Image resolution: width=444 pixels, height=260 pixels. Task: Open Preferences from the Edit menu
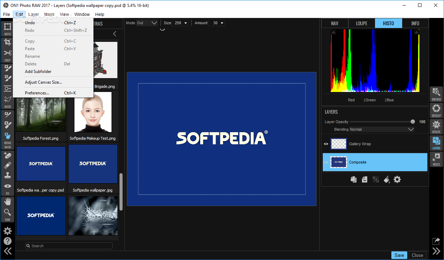pyautogui.click(x=53, y=93)
